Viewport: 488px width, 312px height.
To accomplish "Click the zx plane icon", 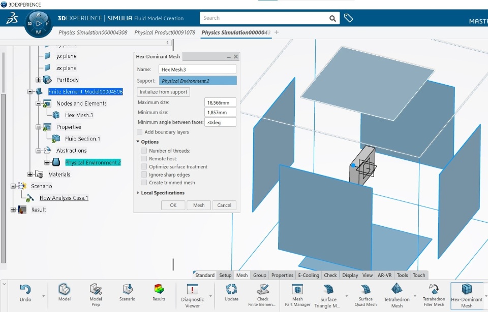I will (x=47, y=68).
